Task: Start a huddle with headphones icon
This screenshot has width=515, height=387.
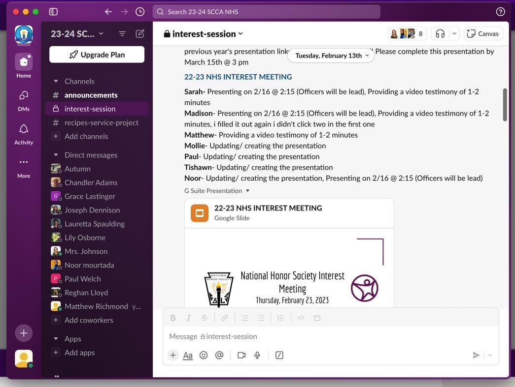Action: (x=440, y=34)
